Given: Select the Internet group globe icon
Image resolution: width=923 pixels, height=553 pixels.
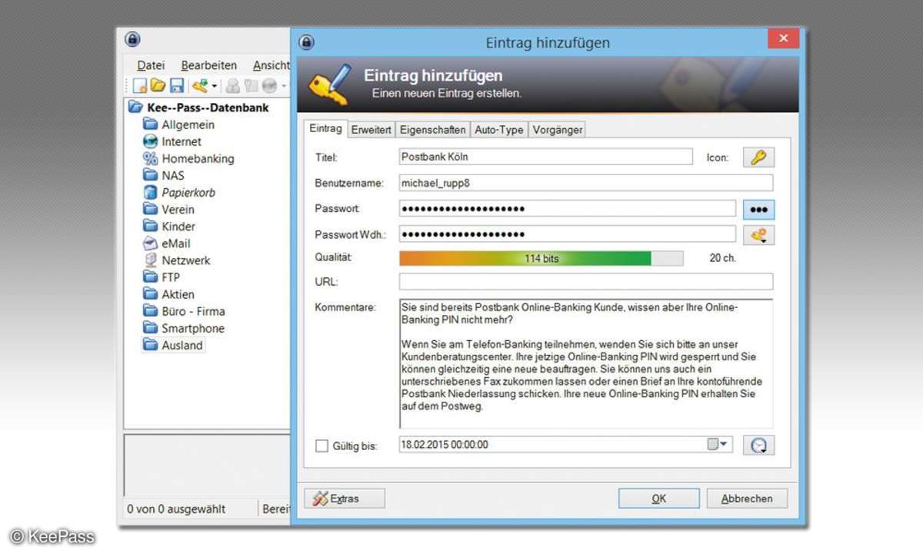Looking at the screenshot, I should coord(150,141).
